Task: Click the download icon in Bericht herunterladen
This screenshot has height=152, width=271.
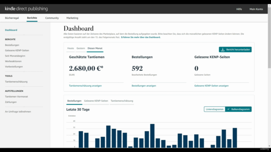Action: (x=223, y=50)
